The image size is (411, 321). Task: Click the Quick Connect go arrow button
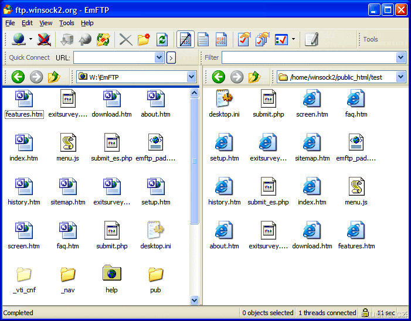[x=171, y=57]
